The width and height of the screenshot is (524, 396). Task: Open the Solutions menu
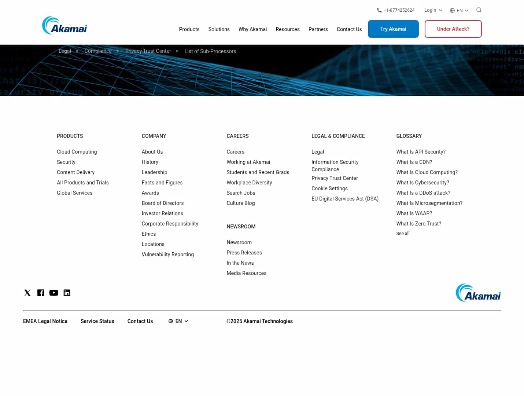tap(219, 29)
